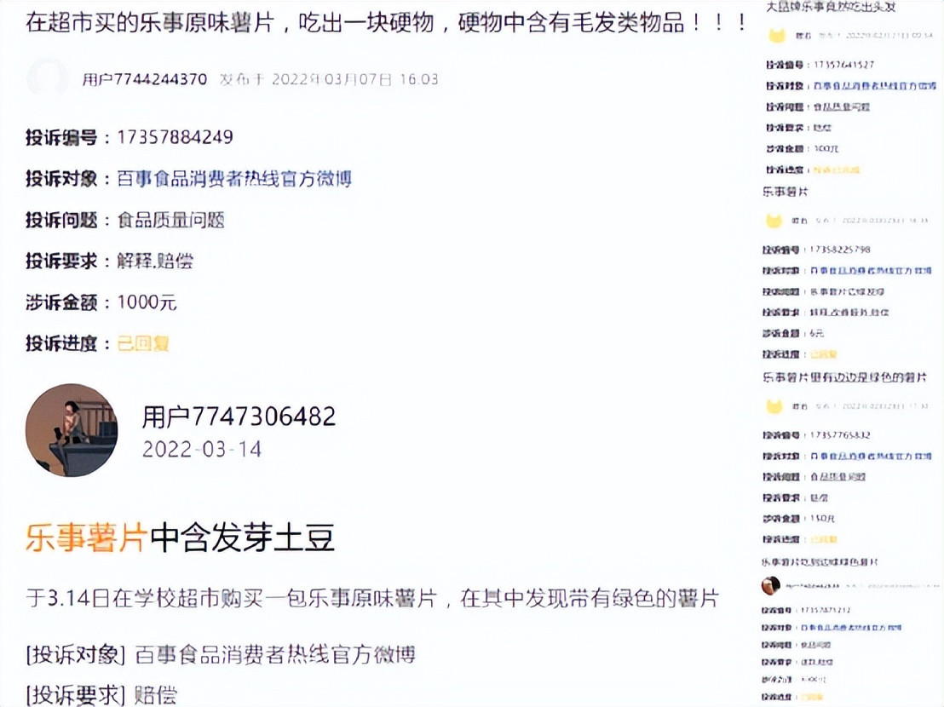Image resolution: width=944 pixels, height=707 pixels.
Task: Click blue complaint-target link under number 17358225798
Action: 871,271
